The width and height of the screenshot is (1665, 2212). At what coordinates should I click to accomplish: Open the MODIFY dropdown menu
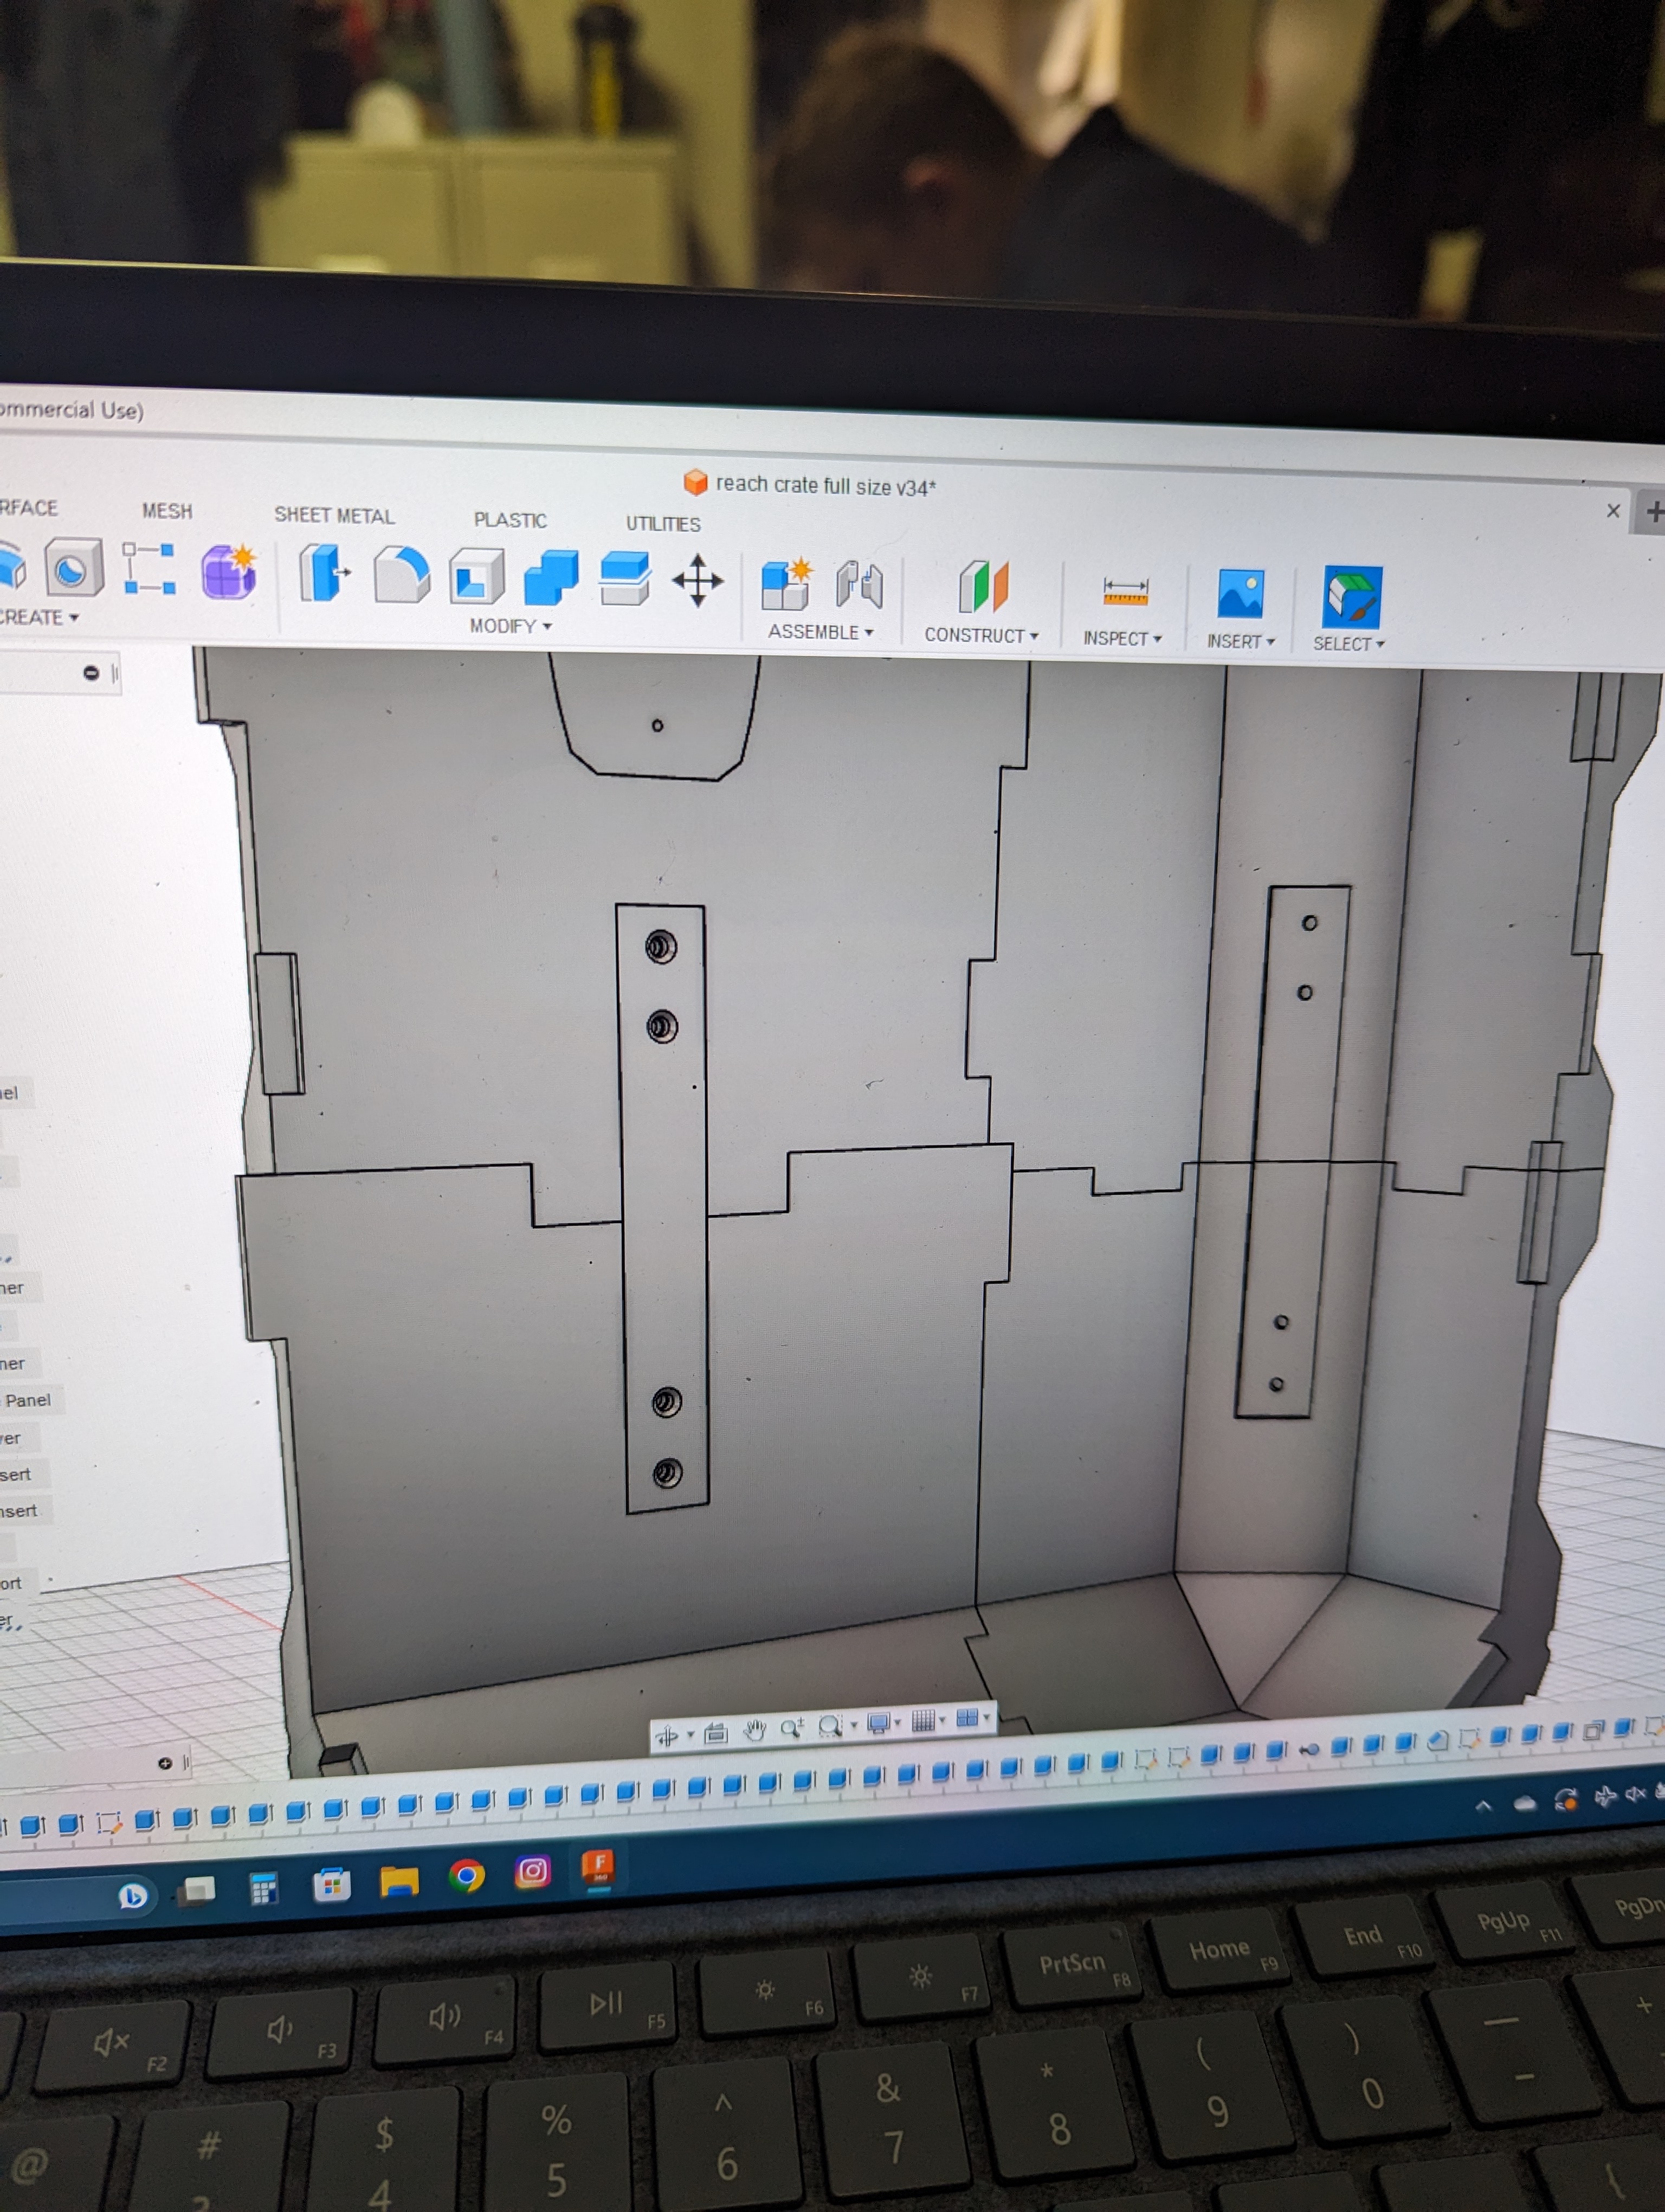pos(511,626)
